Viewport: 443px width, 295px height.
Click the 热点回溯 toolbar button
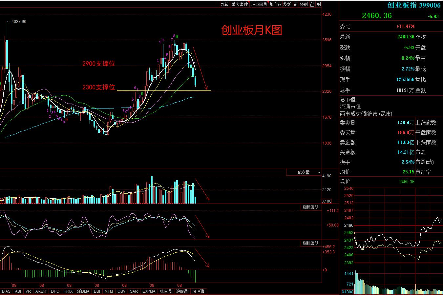point(259,4)
